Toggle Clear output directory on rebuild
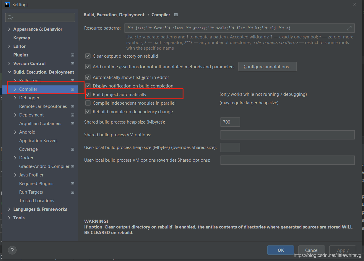Image resolution: width=364 pixels, height=261 pixels. (x=88, y=56)
